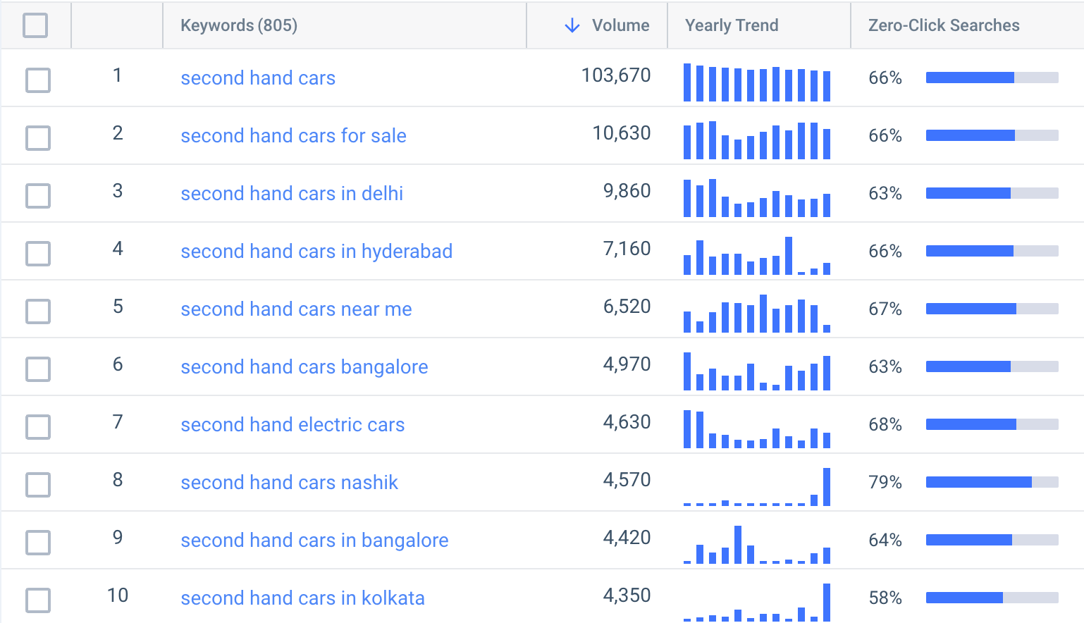Click the yearly trend chart for 'second hand cars'
This screenshot has width=1084, height=623.
pyautogui.click(x=757, y=79)
